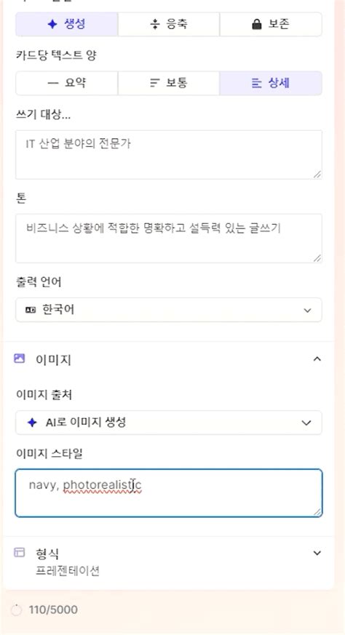
Task: Click the image icon next to 이미지
Action: tap(19, 358)
